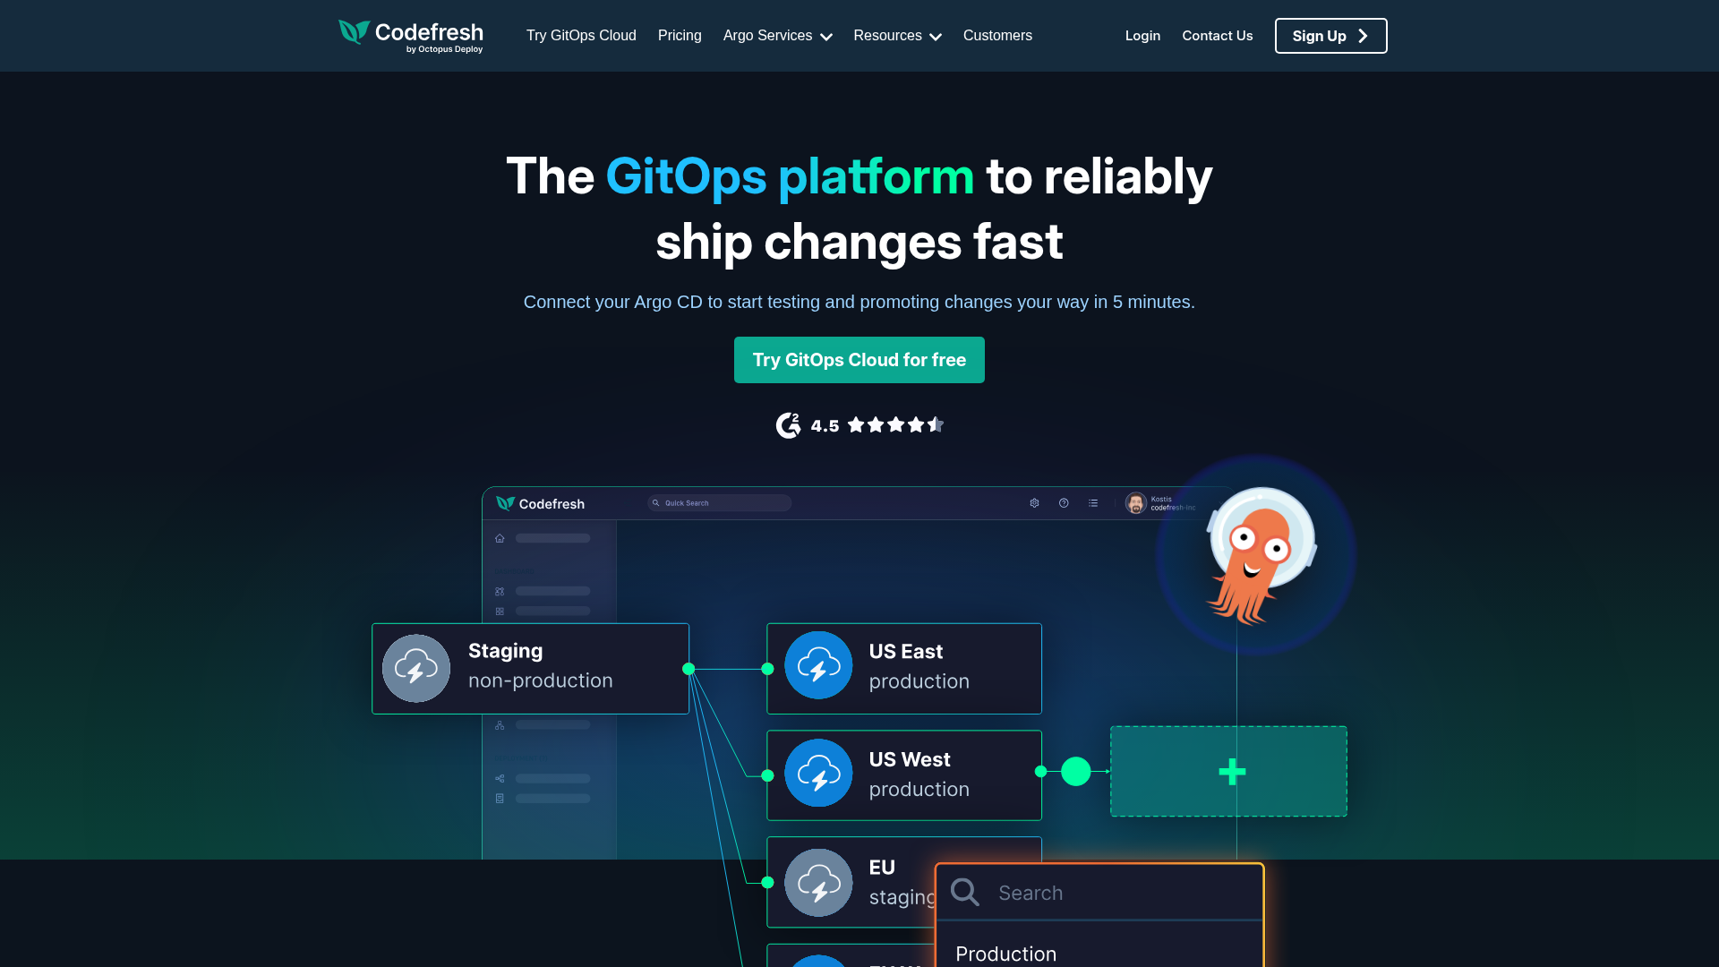Click Try GitOps Cloud for free
This screenshot has width=1719, height=967.
tap(859, 359)
